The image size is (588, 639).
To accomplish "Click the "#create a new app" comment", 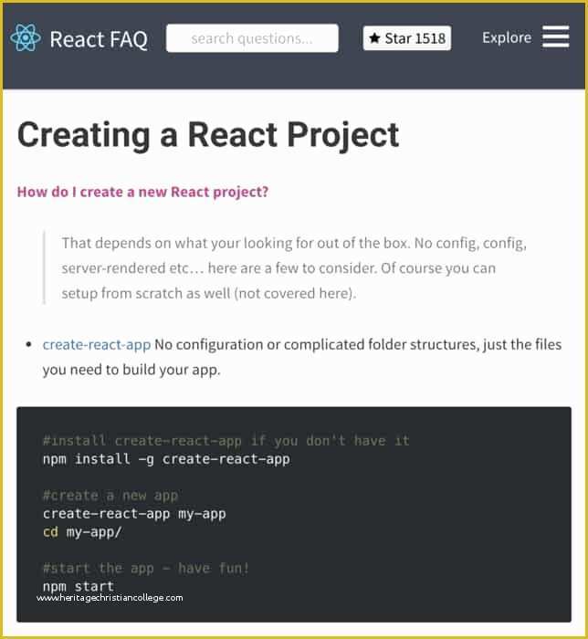I will [x=110, y=496].
